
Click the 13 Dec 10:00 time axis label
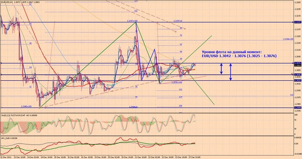pos(21,157)
